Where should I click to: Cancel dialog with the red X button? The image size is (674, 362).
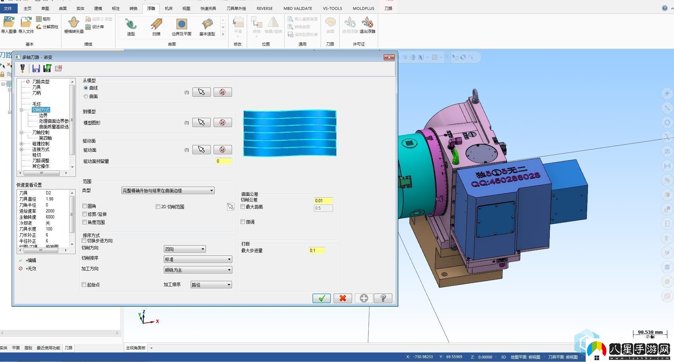pos(343,298)
